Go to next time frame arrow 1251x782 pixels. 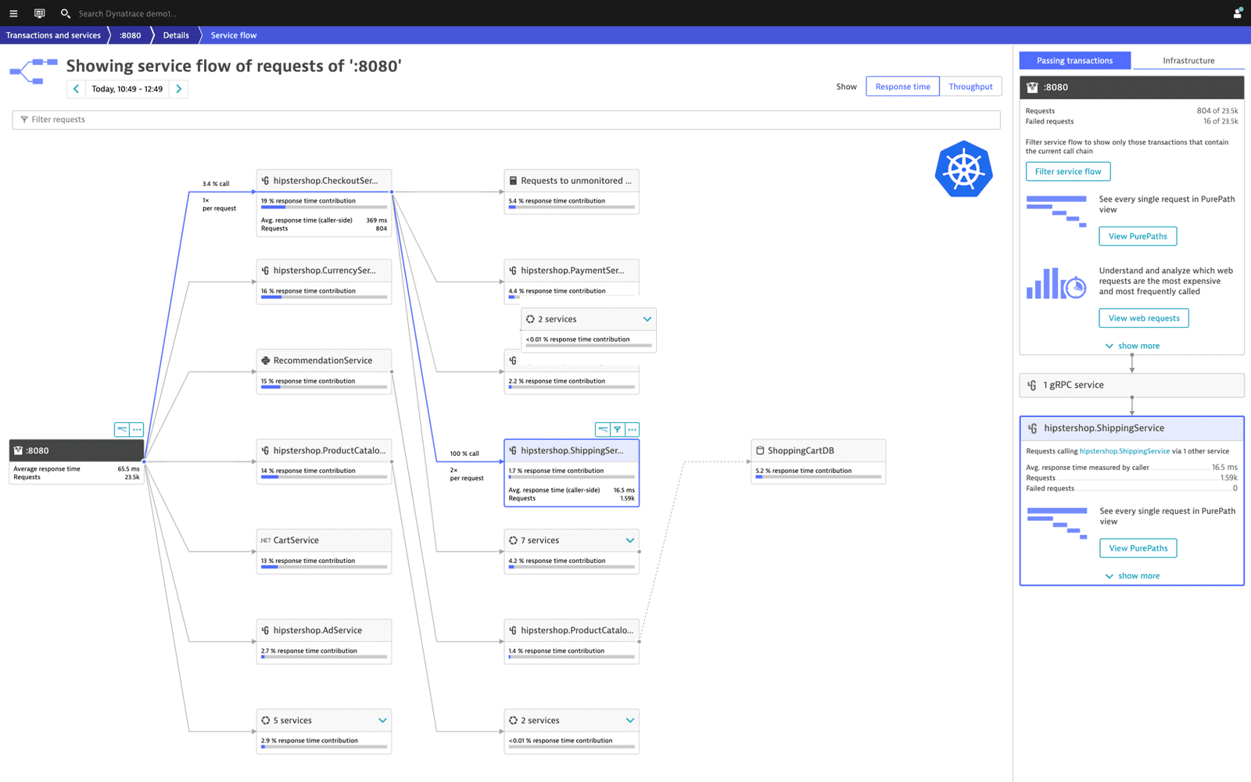point(179,89)
